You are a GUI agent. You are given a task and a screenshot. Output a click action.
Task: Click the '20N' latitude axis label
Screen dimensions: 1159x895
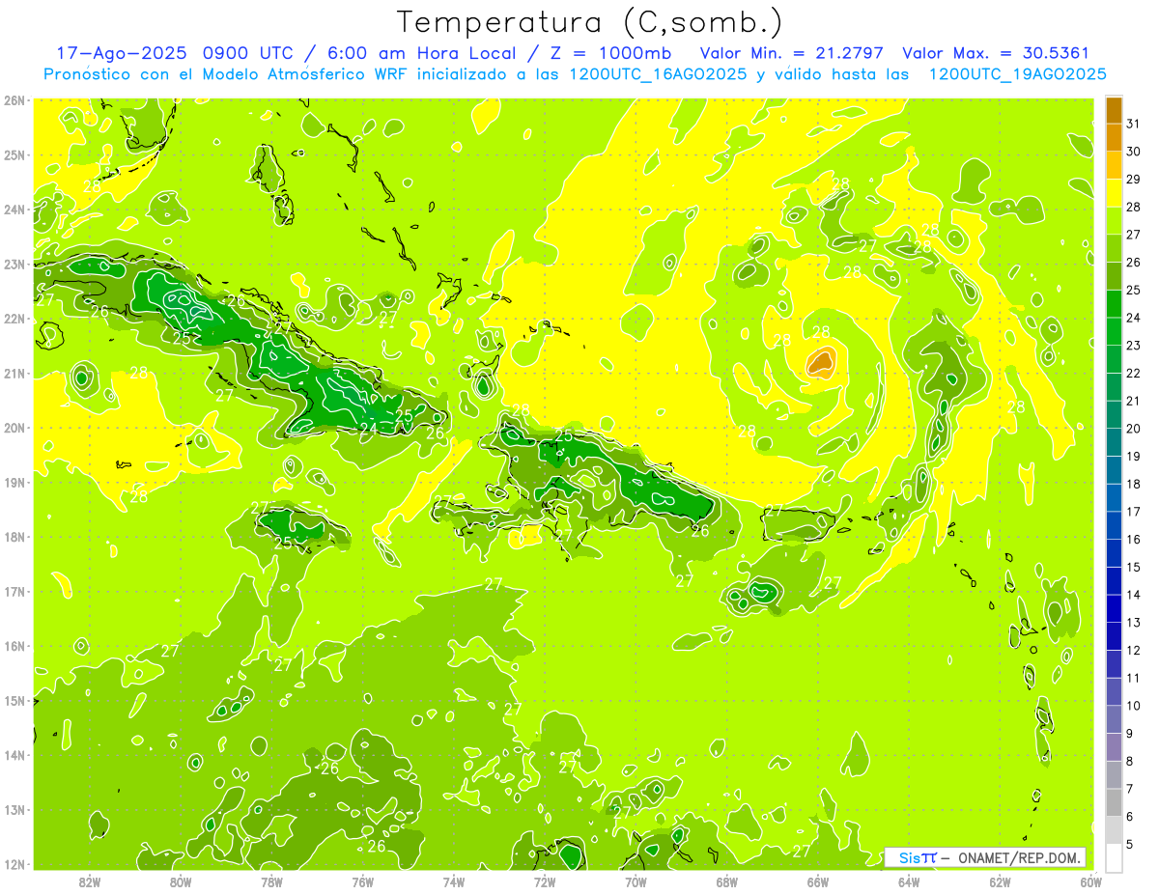pos(14,428)
